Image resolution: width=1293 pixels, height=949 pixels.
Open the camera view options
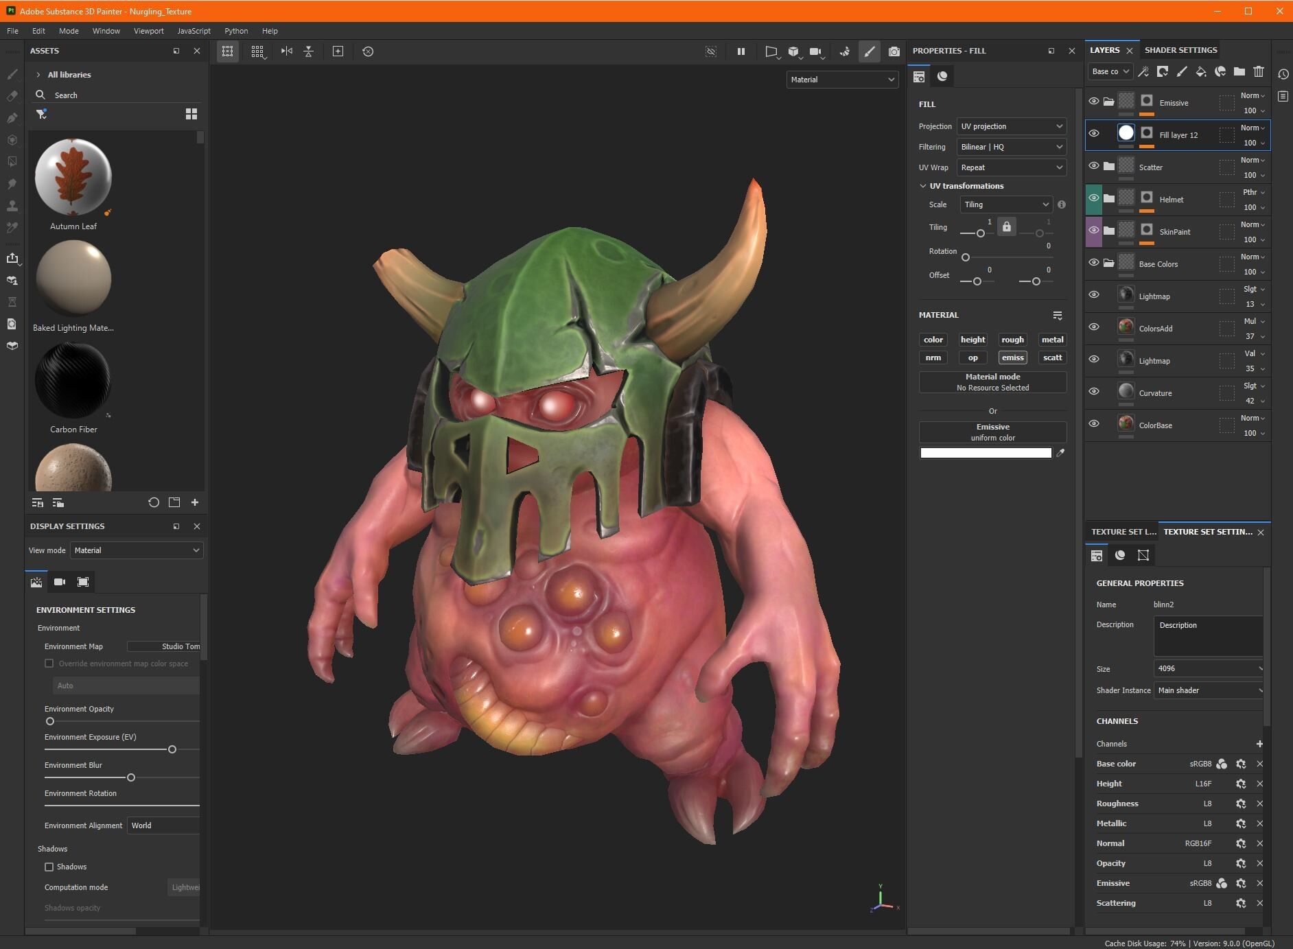815,51
